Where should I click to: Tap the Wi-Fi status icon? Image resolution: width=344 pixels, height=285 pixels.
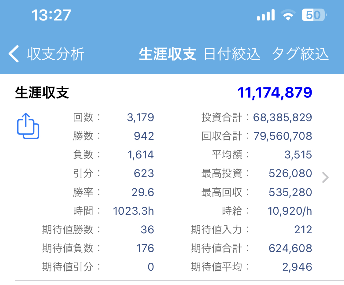point(288,15)
